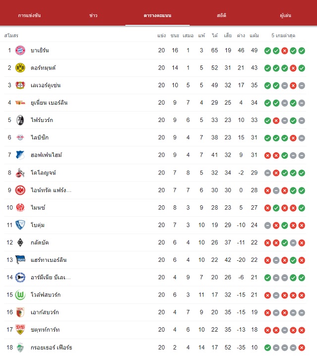Click Dortmund's red loss result icon
The height and width of the screenshot is (356, 317).
(293, 68)
